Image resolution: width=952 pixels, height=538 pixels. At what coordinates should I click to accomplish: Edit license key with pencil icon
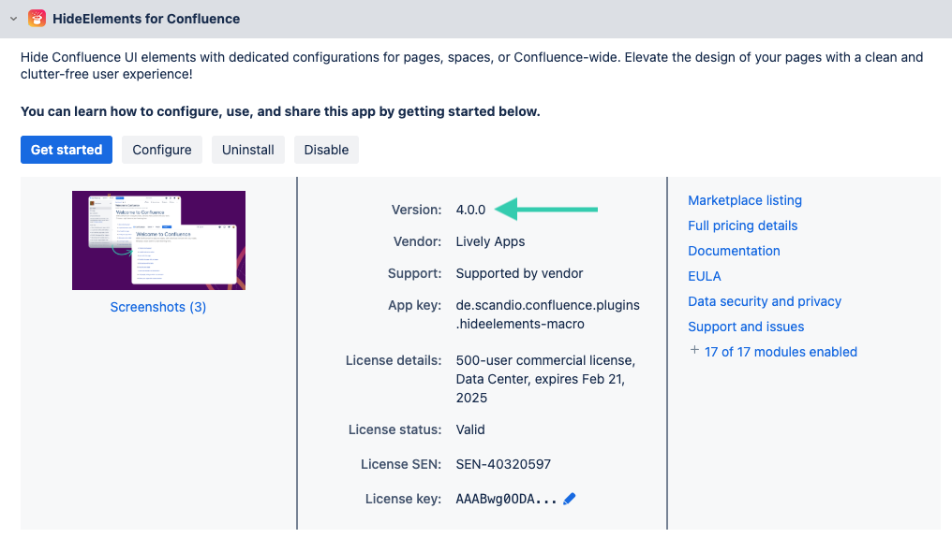pyautogui.click(x=570, y=499)
